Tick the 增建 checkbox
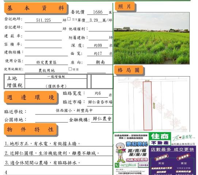198x175 pixels. tap(70, 69)
